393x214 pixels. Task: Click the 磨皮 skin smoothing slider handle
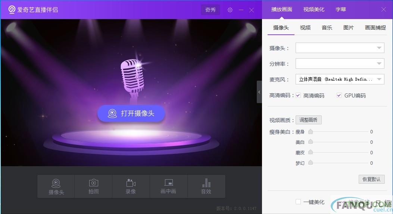(x=311, y=152)
